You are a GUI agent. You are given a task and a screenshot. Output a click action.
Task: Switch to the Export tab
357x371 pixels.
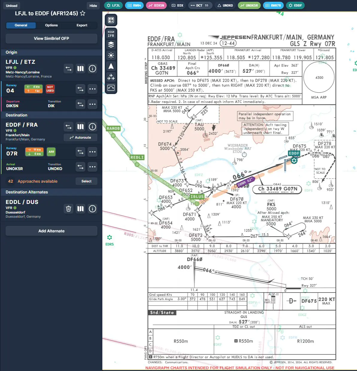tap(82, 25)
